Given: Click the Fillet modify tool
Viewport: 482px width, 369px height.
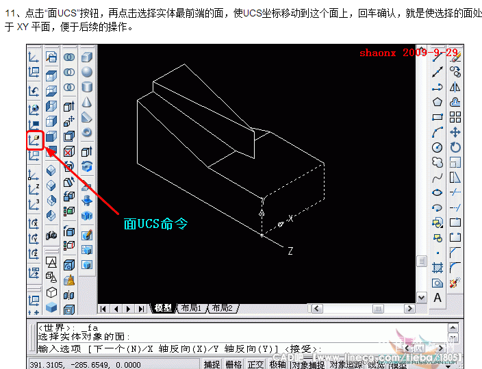Looking at the screenshot, I should click(x=455, y=267).
